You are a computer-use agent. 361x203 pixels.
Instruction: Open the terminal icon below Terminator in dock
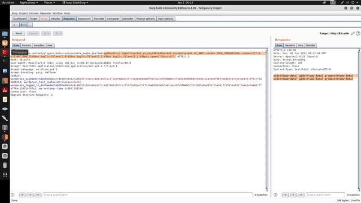coord(5,61)
